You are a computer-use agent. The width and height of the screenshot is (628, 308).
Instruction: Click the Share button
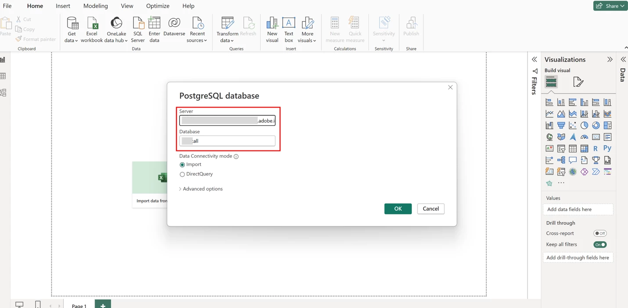[610, 6]
